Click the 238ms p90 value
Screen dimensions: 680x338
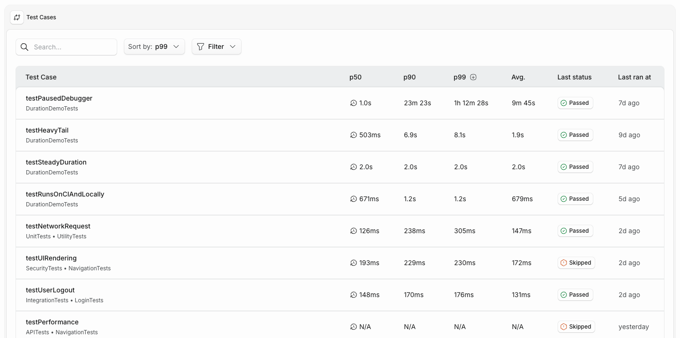[x=414, y=231]
